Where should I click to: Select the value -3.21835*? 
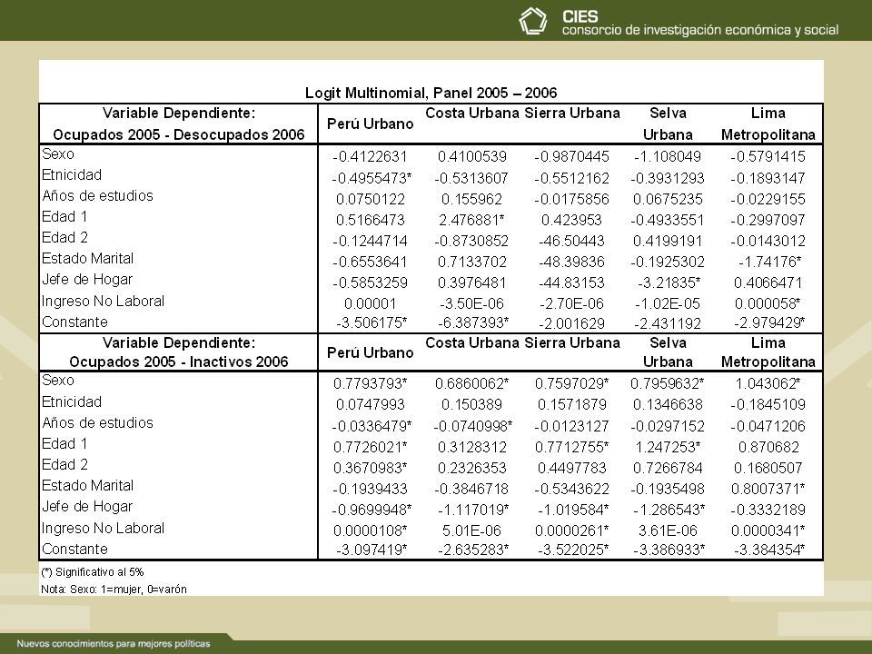(x=669, y=283)
